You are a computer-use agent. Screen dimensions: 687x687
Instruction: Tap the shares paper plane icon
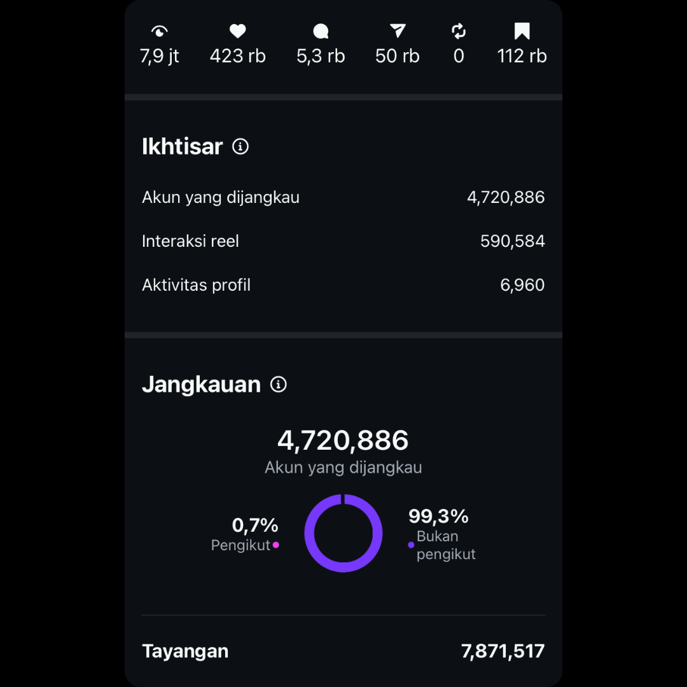[x=398, y=31]
